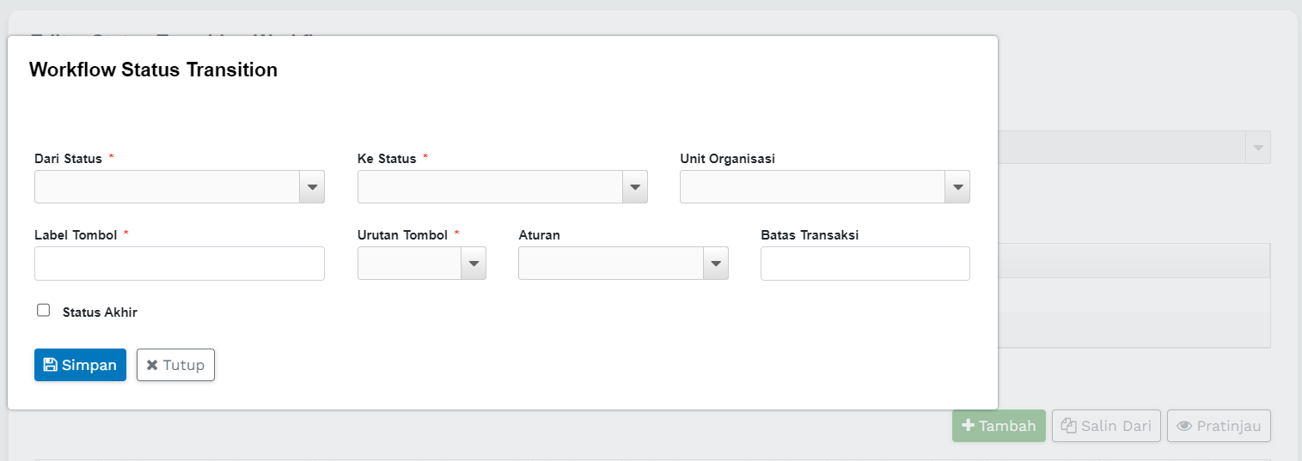1302x461 pixels.
Task: Click the Workflow Status Transition dialog title
Action: pyautogui.click(x=153, y=70)
